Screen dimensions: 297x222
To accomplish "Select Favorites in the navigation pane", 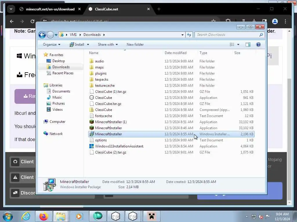I will (56, 55).
